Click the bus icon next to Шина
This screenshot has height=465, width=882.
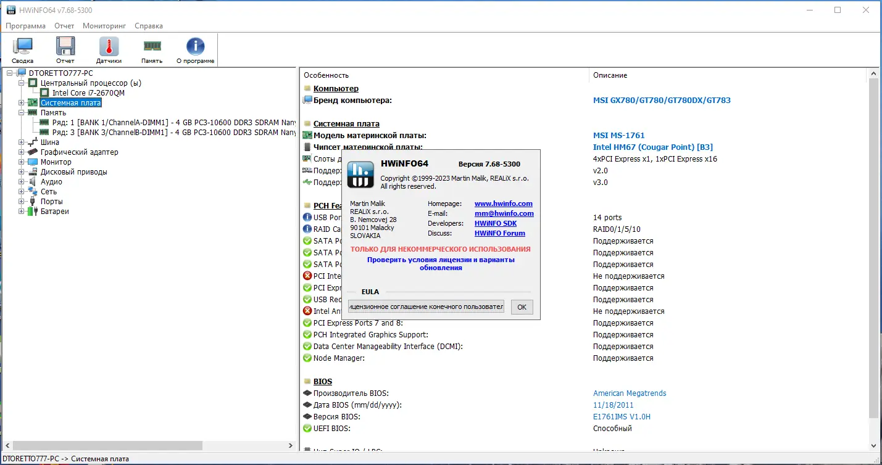pos(33,142)
